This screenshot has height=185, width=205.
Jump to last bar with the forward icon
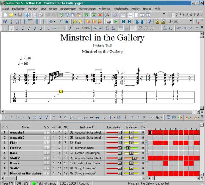(129, 22)
